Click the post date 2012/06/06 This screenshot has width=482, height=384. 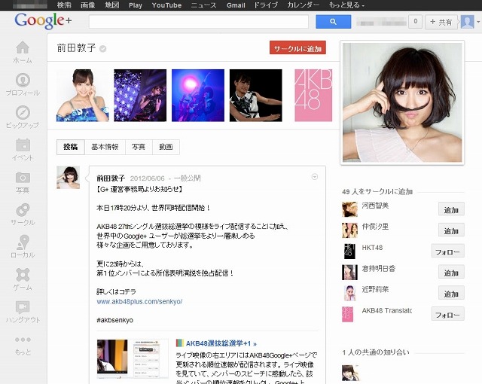point(148,178)
